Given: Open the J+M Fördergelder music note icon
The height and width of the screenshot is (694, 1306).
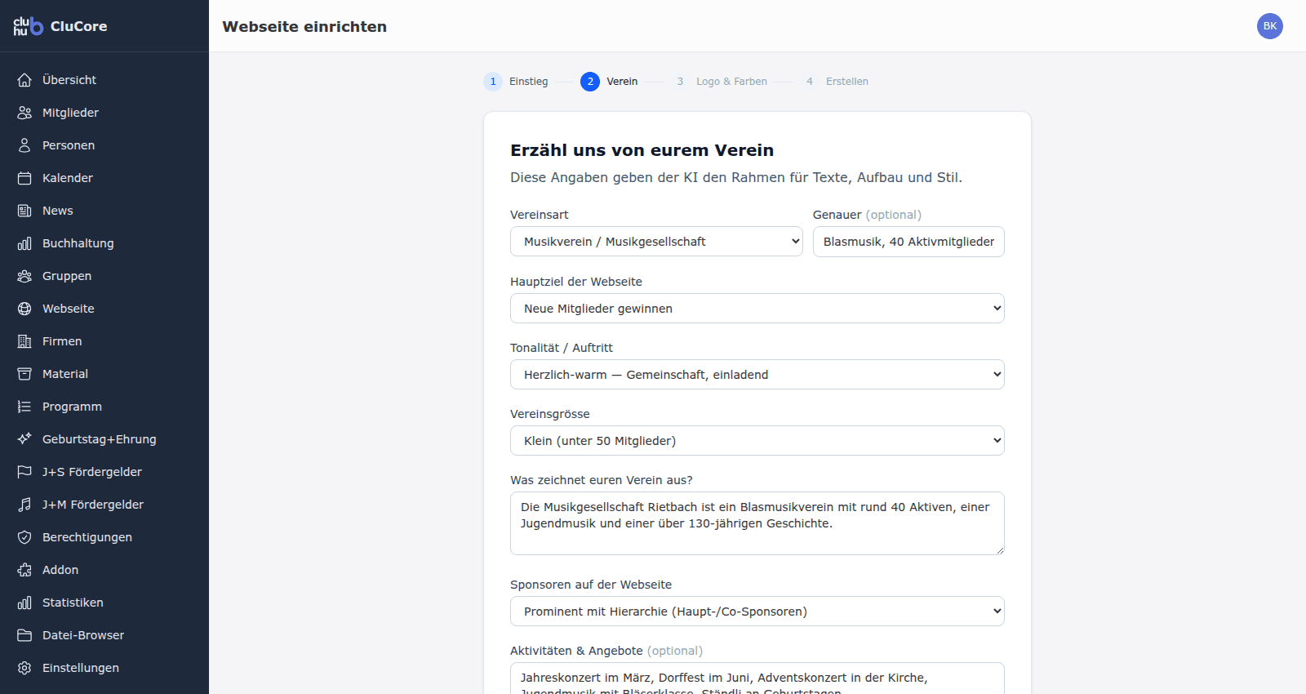Looking at the screenshot, I should coord(24,505).
